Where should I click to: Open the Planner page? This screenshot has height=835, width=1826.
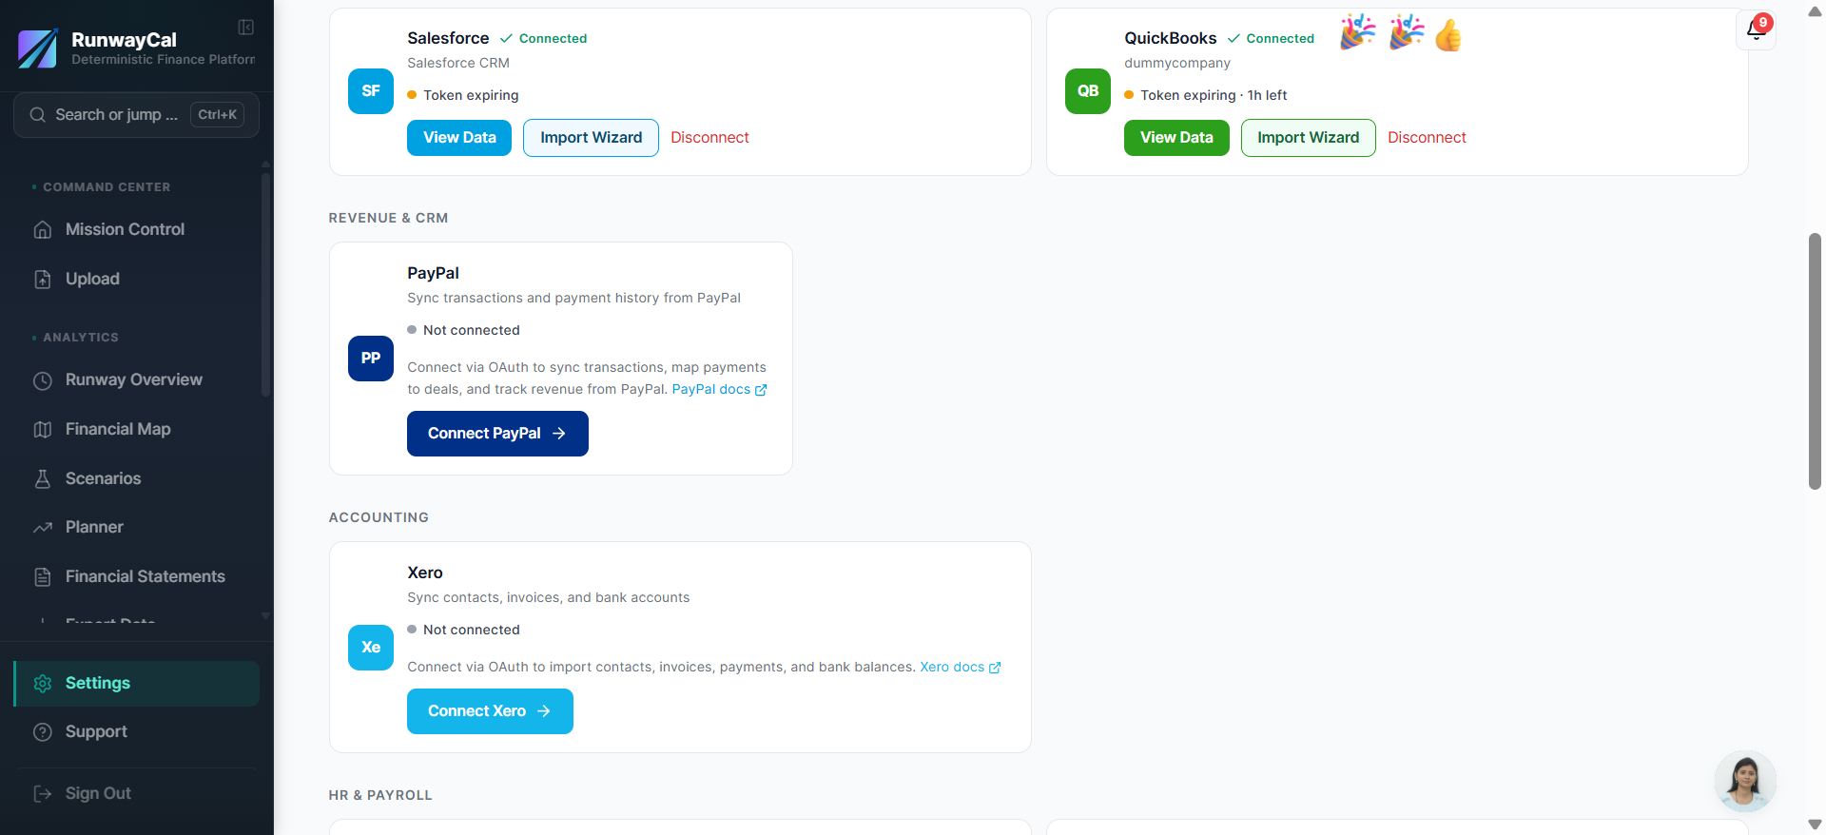137,528
